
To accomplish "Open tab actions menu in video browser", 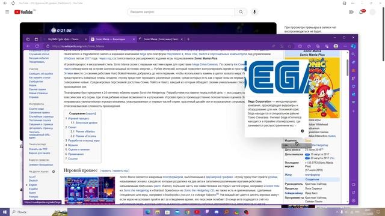I will (36, 39).
